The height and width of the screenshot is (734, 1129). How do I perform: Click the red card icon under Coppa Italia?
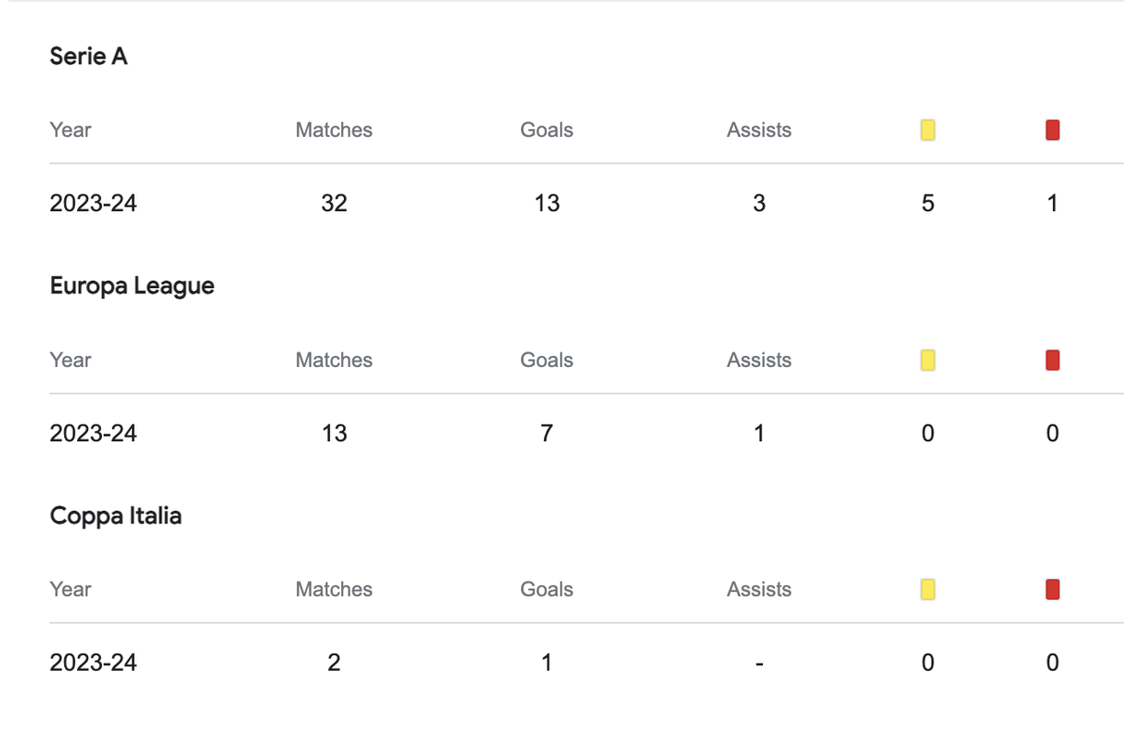click(x=1052, y=589)
